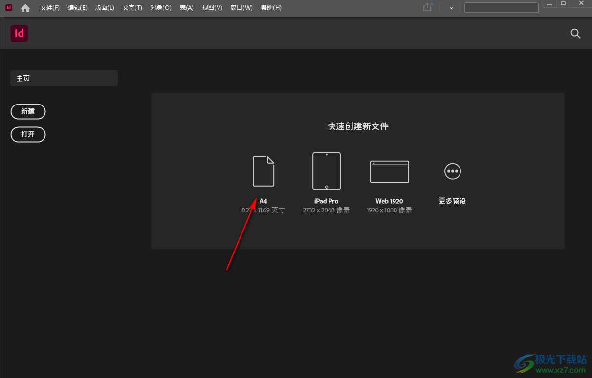Click the iPad Pro label text
The height and width of the screenshot is (378, 592).
tap(327, 201)
